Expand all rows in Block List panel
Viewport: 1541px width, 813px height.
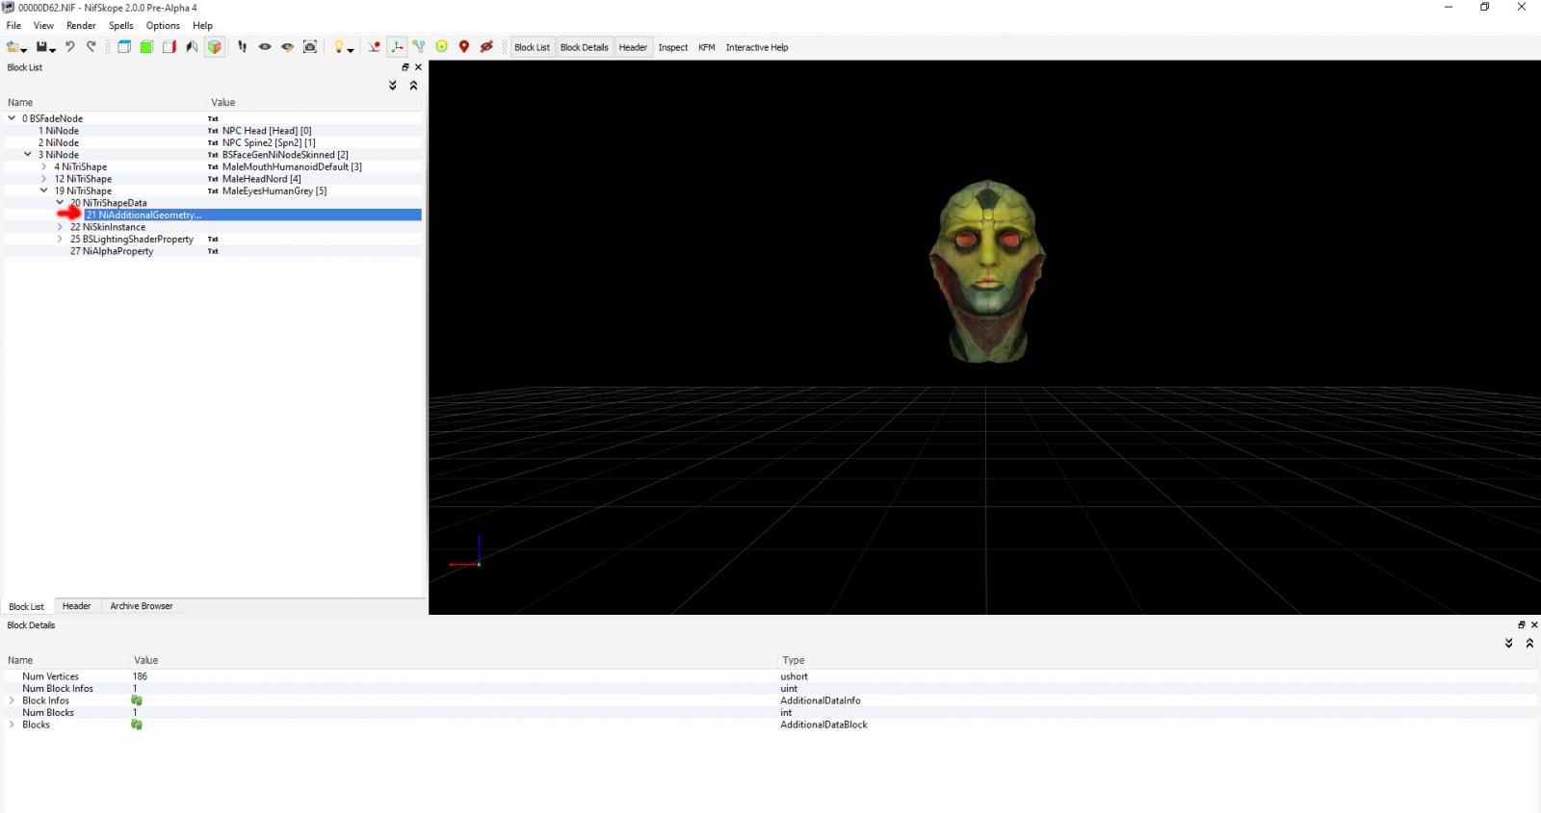coord(393,86)
